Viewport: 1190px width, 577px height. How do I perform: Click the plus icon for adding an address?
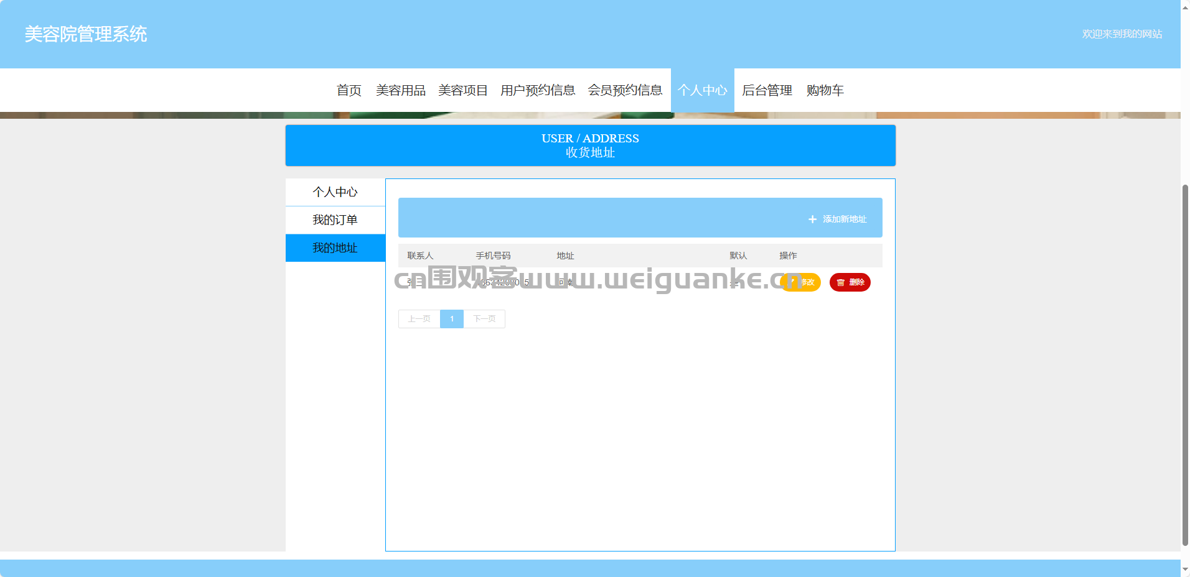coord(812,219)
